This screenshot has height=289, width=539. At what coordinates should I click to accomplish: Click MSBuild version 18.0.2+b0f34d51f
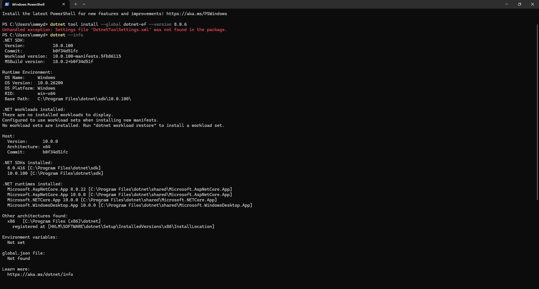pyautogui.click(x=73, y=62)
